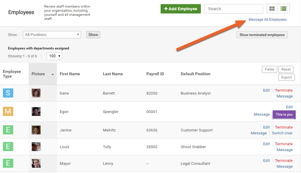
Task: Sort by Employee Type column header
Action: pos(12,74)
